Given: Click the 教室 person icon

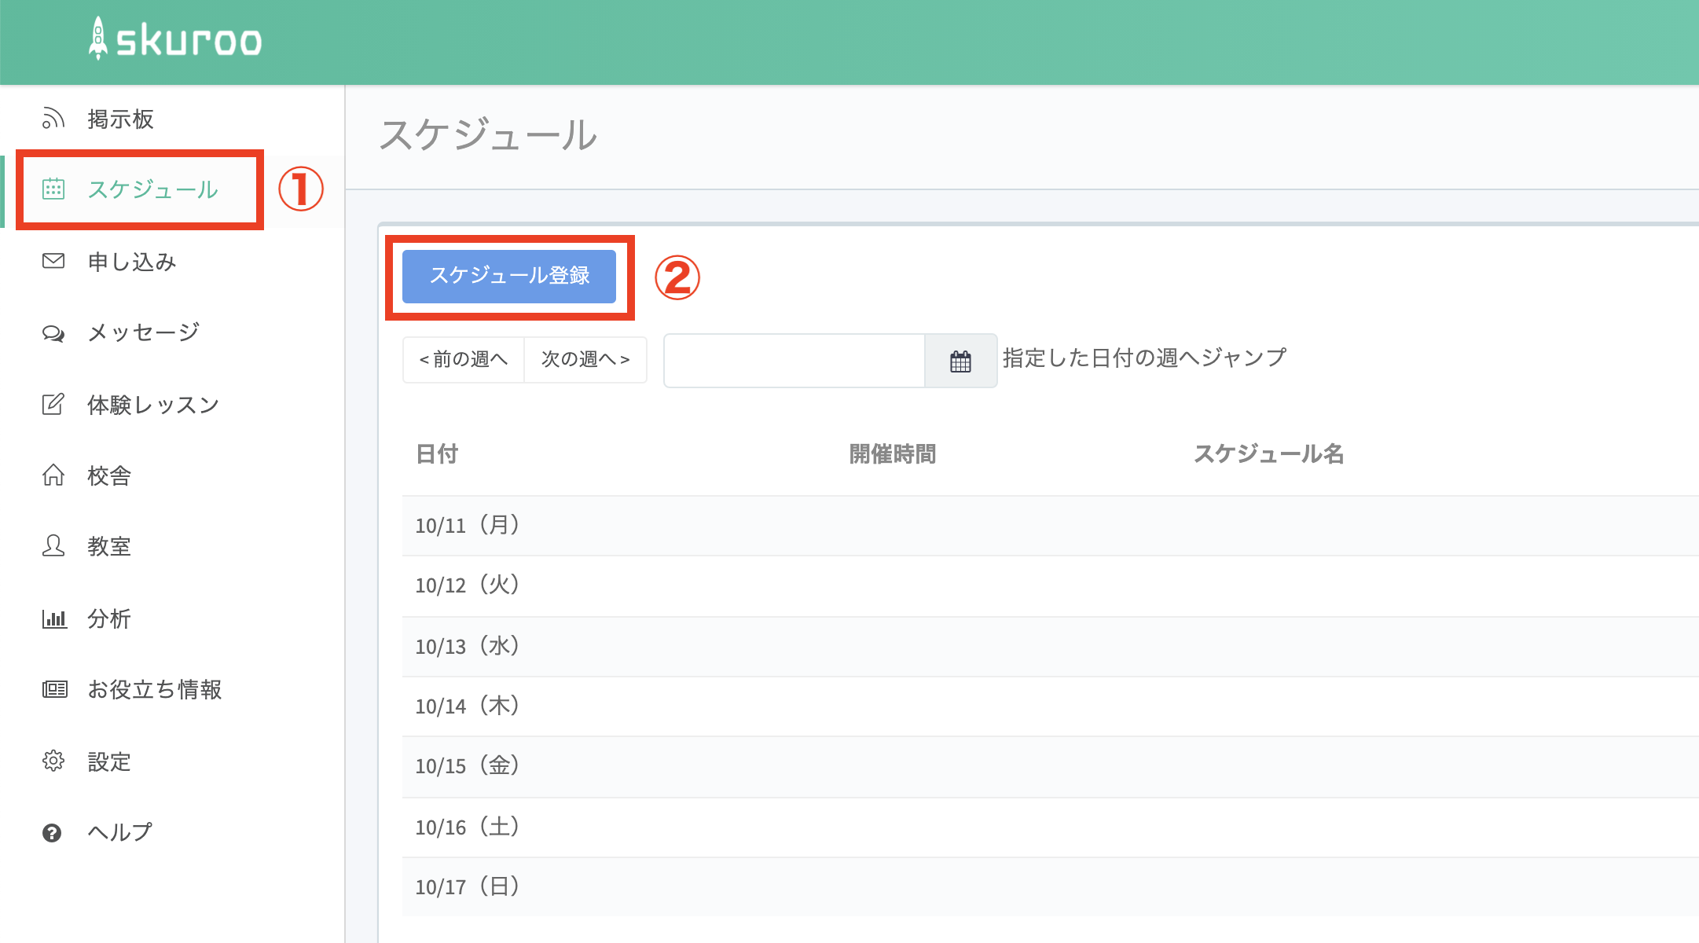Looking at the screenshot, I should 53,545.
